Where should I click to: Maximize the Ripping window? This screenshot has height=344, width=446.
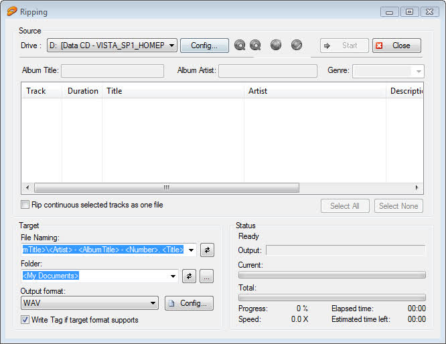tap(409, 12)
